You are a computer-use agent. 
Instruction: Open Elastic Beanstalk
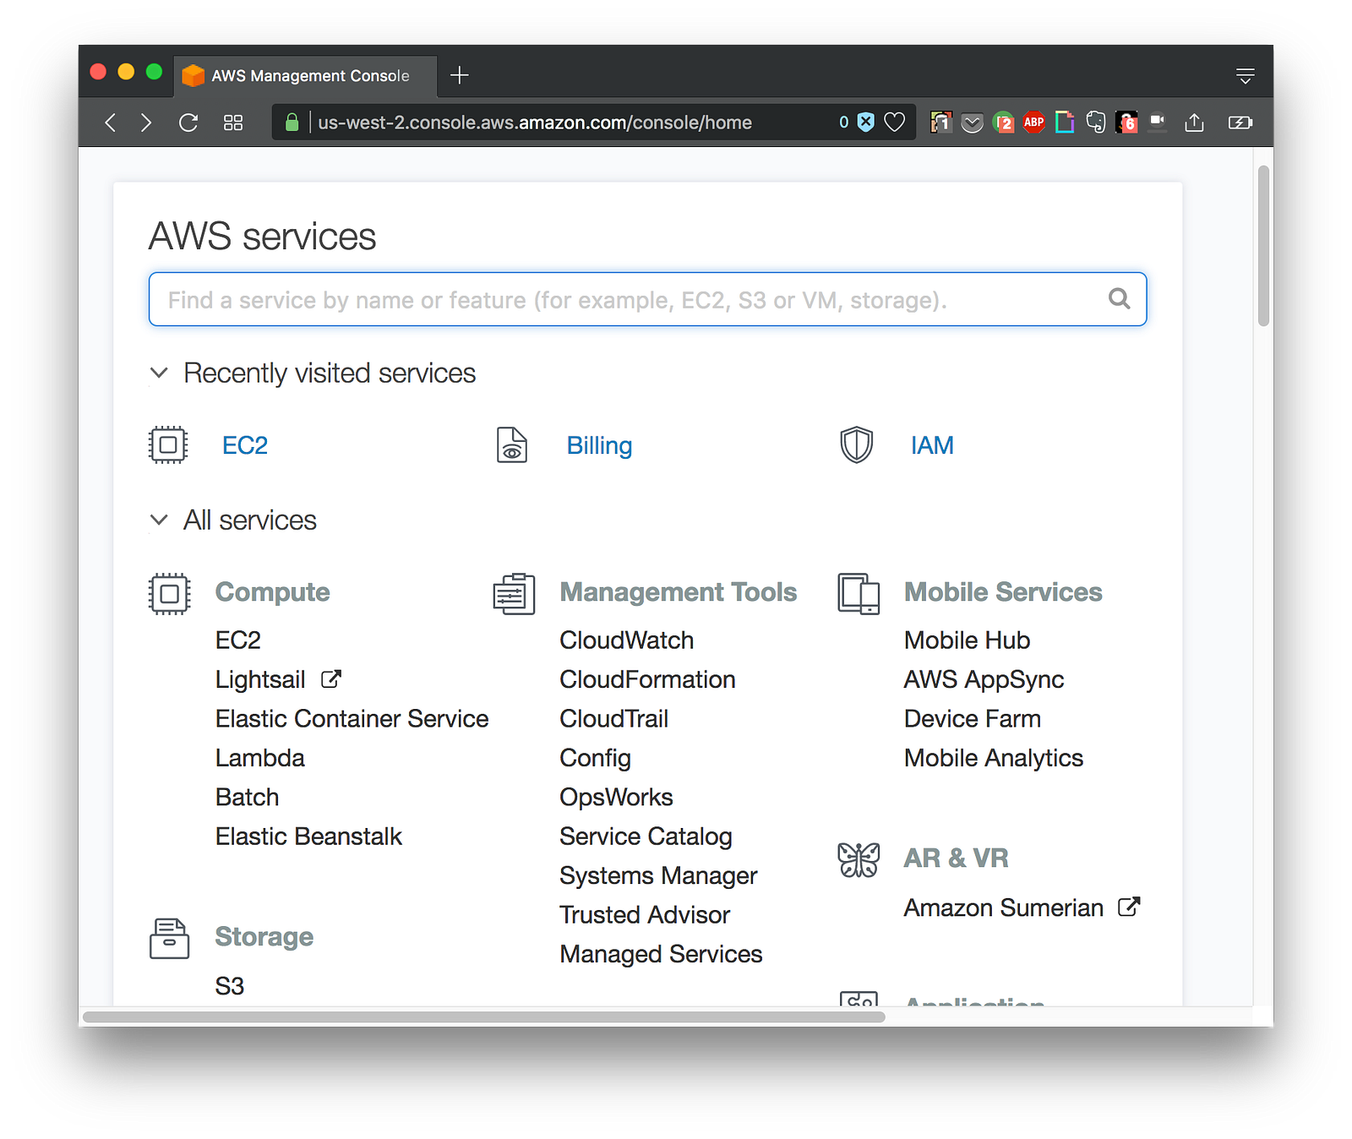click(x=309, y=837)
